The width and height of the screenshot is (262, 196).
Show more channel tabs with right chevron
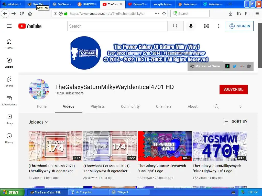pos(241,107)
